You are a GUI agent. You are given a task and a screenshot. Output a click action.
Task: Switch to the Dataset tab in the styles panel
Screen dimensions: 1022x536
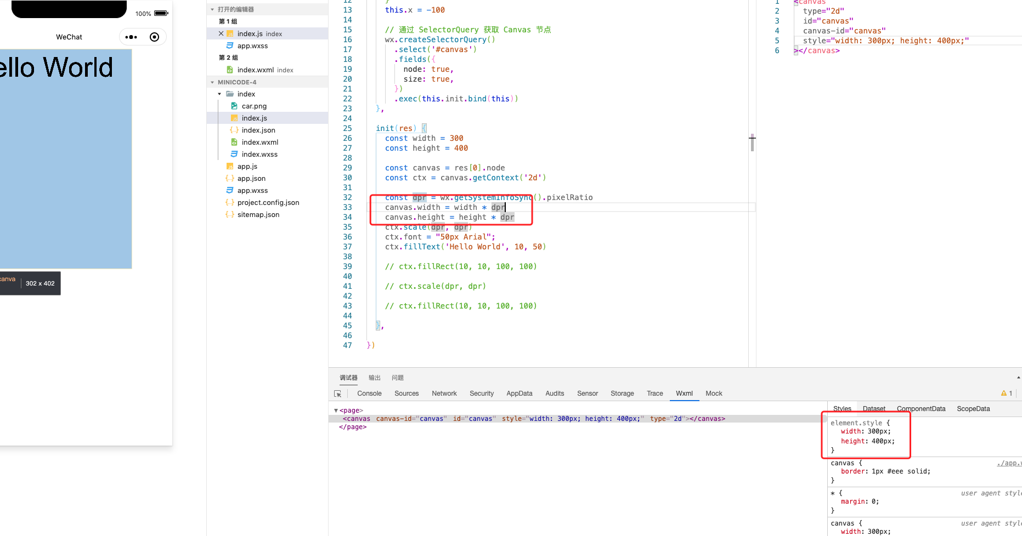coord(873,408)
